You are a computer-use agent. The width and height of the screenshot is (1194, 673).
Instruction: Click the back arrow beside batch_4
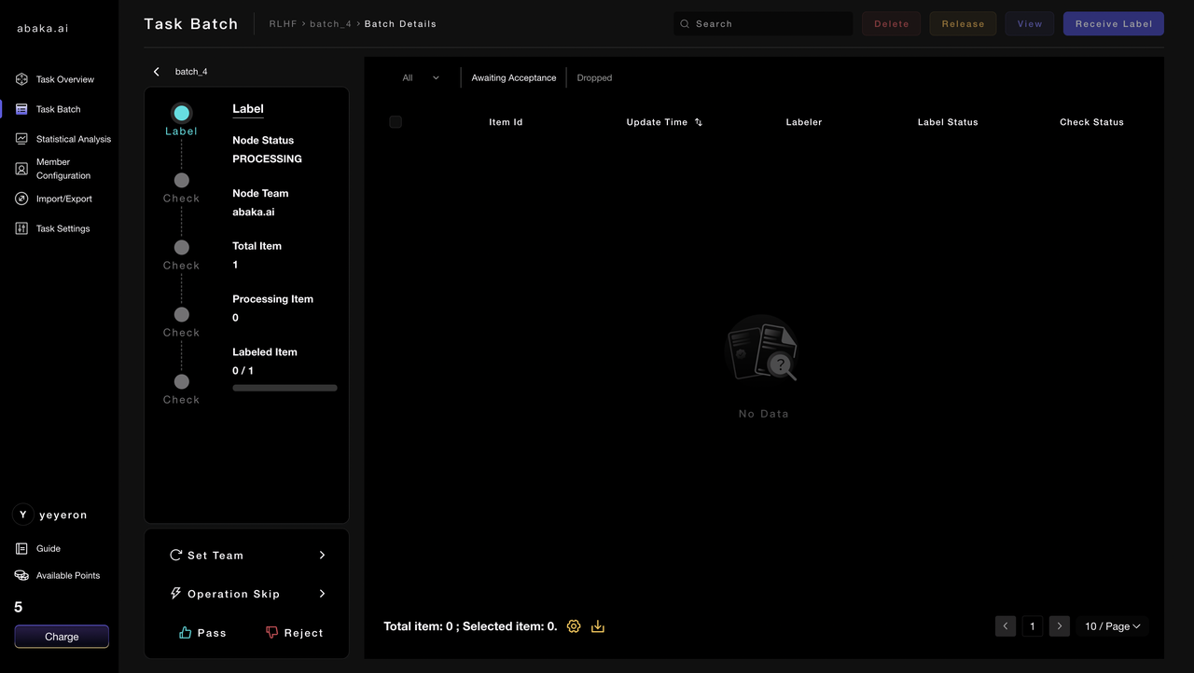(x=157, y=72)
